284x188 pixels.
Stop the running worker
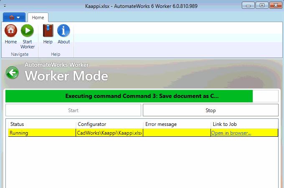pyautogui.click(x=210, y=110)
